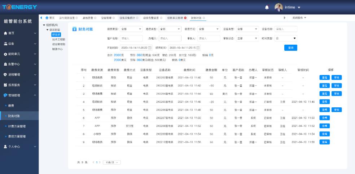Close the 运行规则设置 tab
Image resolution: width=355 pixels, height=174 pixels.
pos(76,18)
